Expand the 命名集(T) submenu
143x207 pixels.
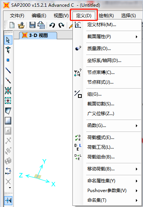tap(107, 200)
